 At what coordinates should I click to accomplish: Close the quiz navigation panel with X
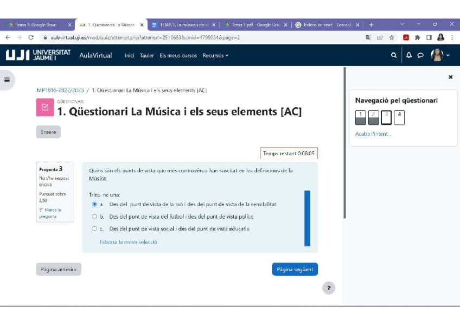coord(450,77)
